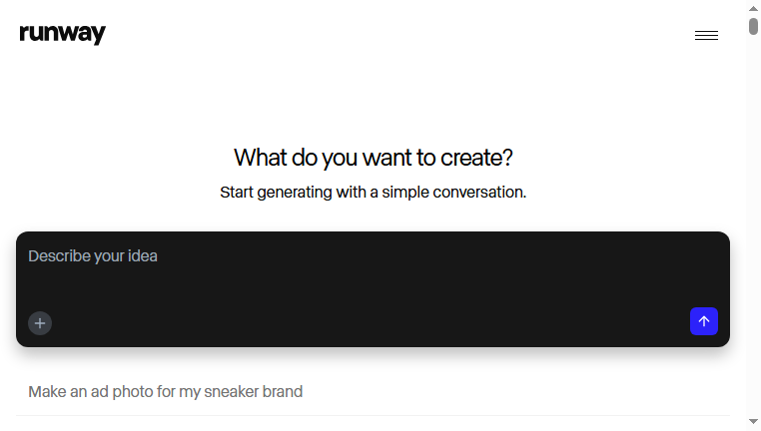Open the hamburger menu icon
Screen dimensions: 761x431
coord(706,35)
